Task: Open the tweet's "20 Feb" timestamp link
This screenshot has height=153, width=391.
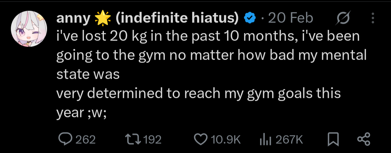Action: tap(290, 18)
